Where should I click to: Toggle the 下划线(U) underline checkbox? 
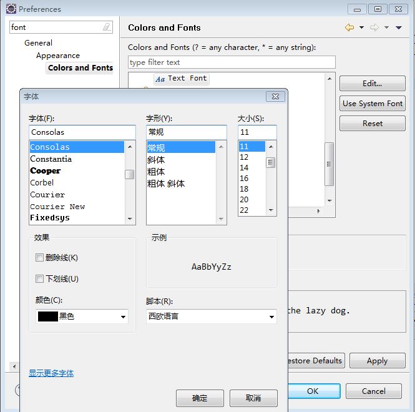pos(39,278)
